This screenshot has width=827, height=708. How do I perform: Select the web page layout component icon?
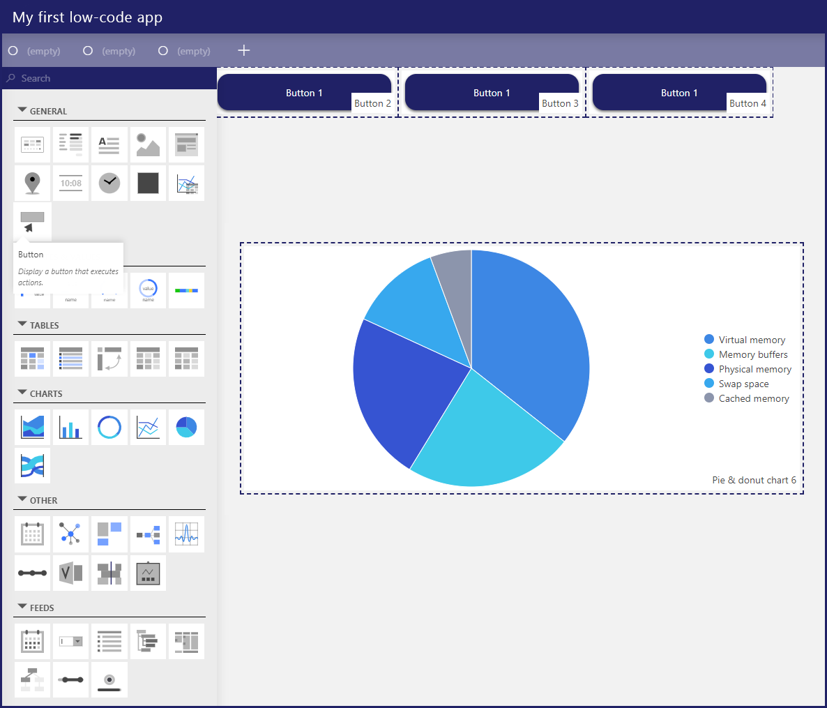pos(187,144)
